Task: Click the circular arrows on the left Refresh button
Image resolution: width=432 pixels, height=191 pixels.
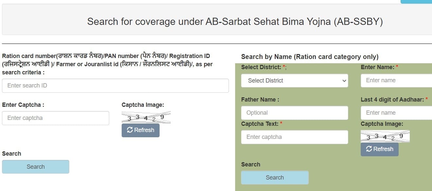Action: click(130, 130)
